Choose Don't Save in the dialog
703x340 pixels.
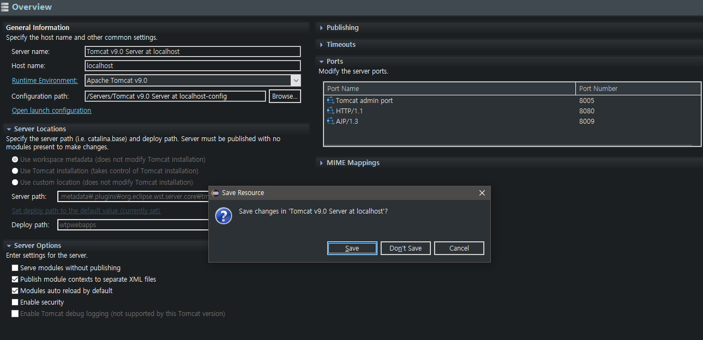405,248
